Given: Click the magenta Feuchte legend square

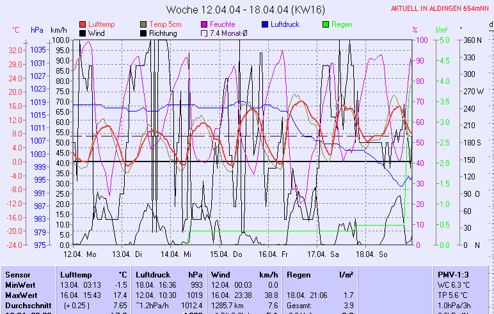Looking at the screenshot, I should (205, 24).
